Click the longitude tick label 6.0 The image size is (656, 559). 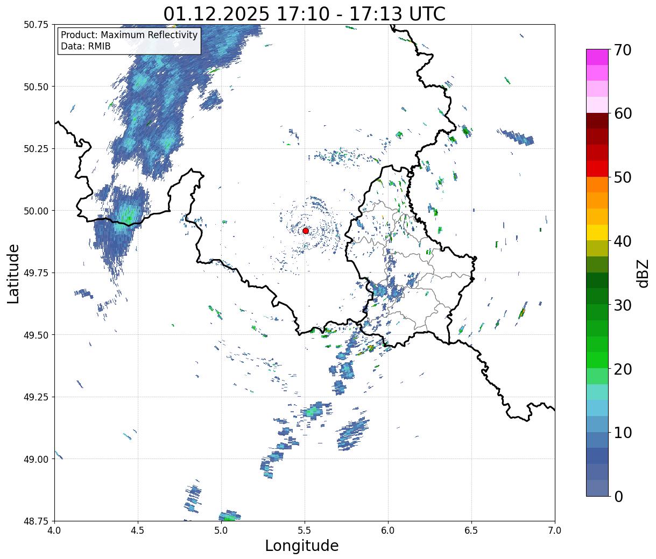(388, 531)
